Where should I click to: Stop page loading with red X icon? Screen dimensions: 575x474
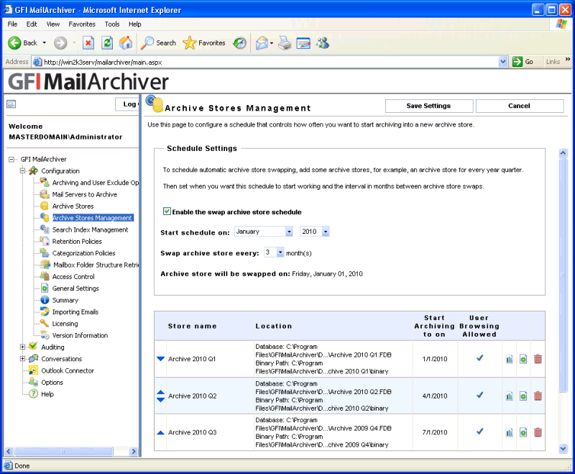coord(88,43)
